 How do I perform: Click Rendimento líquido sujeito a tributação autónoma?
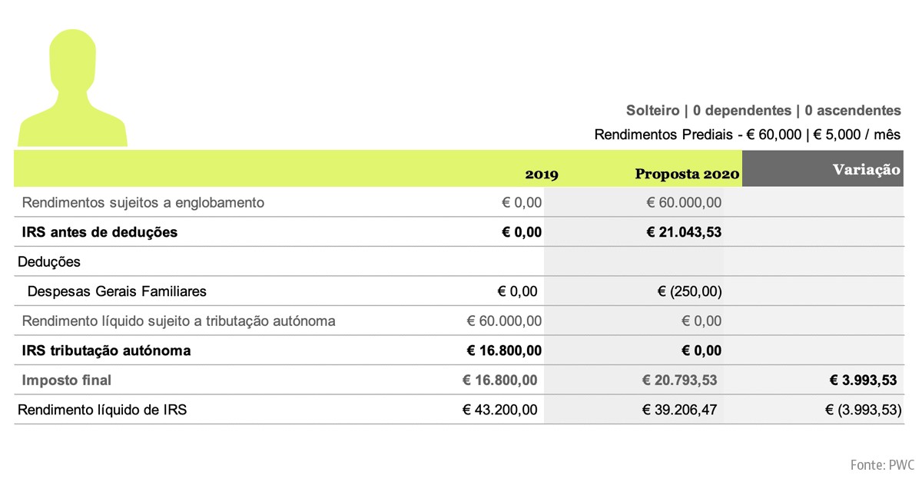178,321
